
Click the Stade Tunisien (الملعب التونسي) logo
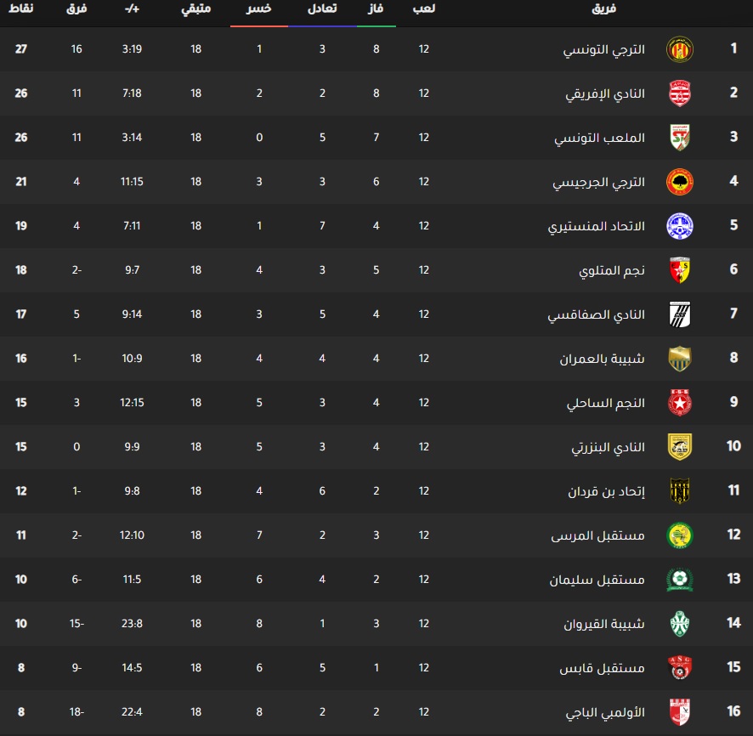point(679,138)
